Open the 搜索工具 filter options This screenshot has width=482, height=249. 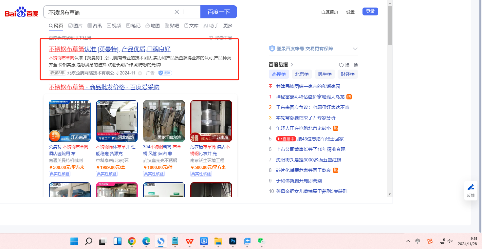pyautogui.click(x=221, y=38)
